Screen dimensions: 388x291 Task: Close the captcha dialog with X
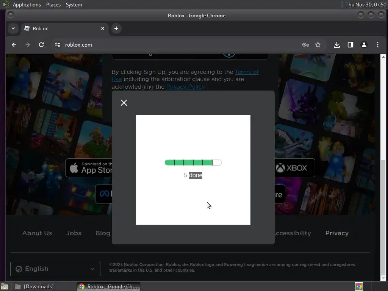click(x=124, y=103)
